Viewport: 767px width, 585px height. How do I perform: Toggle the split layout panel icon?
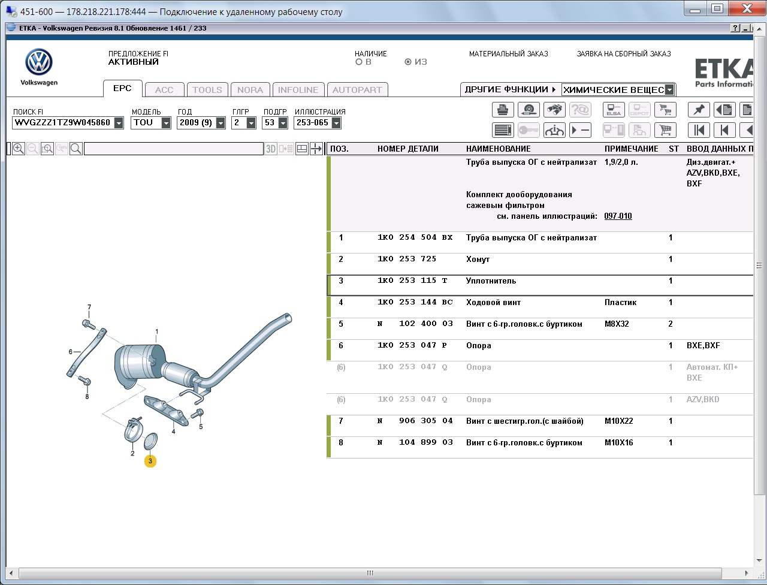[x=303, y=149]
